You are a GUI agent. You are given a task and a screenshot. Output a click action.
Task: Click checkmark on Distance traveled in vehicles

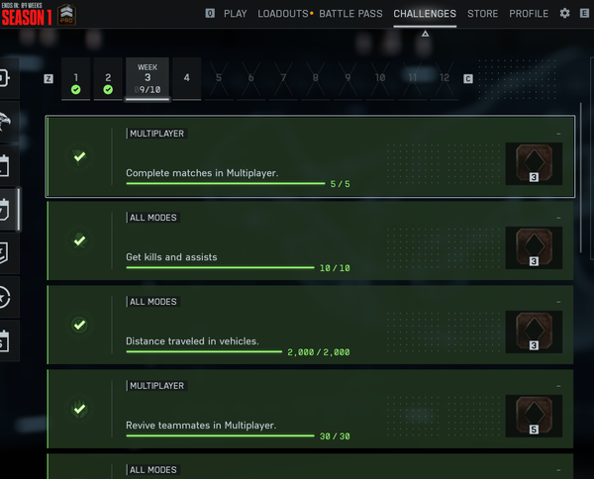click(x=80, y=325)
